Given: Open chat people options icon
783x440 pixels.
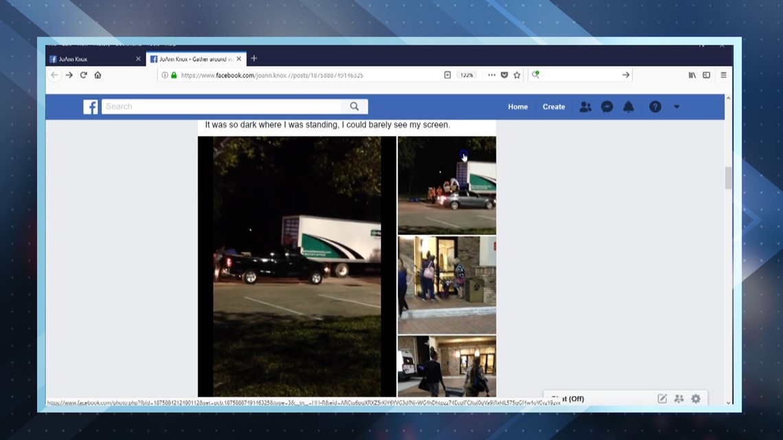Looking at the screenshot, I should [679, 398].
